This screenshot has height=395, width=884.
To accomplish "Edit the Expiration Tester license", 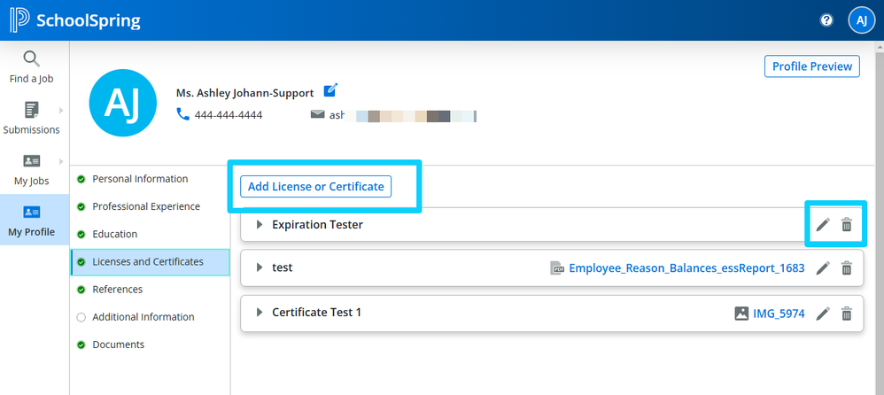I will tap(823, 225).
